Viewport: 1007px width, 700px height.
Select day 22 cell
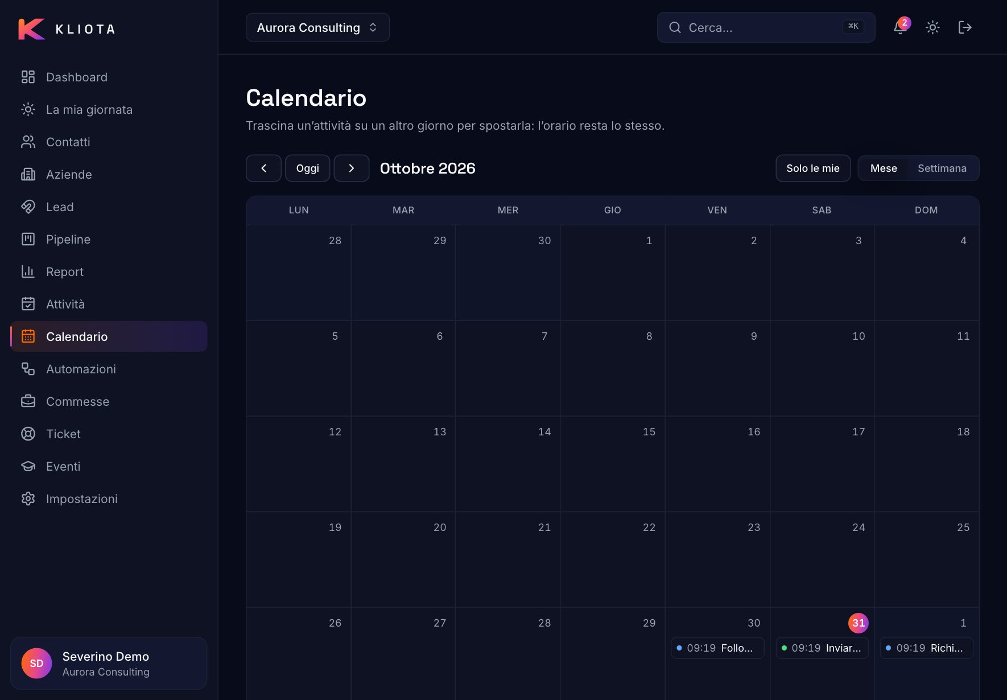(x=613, y=559)
